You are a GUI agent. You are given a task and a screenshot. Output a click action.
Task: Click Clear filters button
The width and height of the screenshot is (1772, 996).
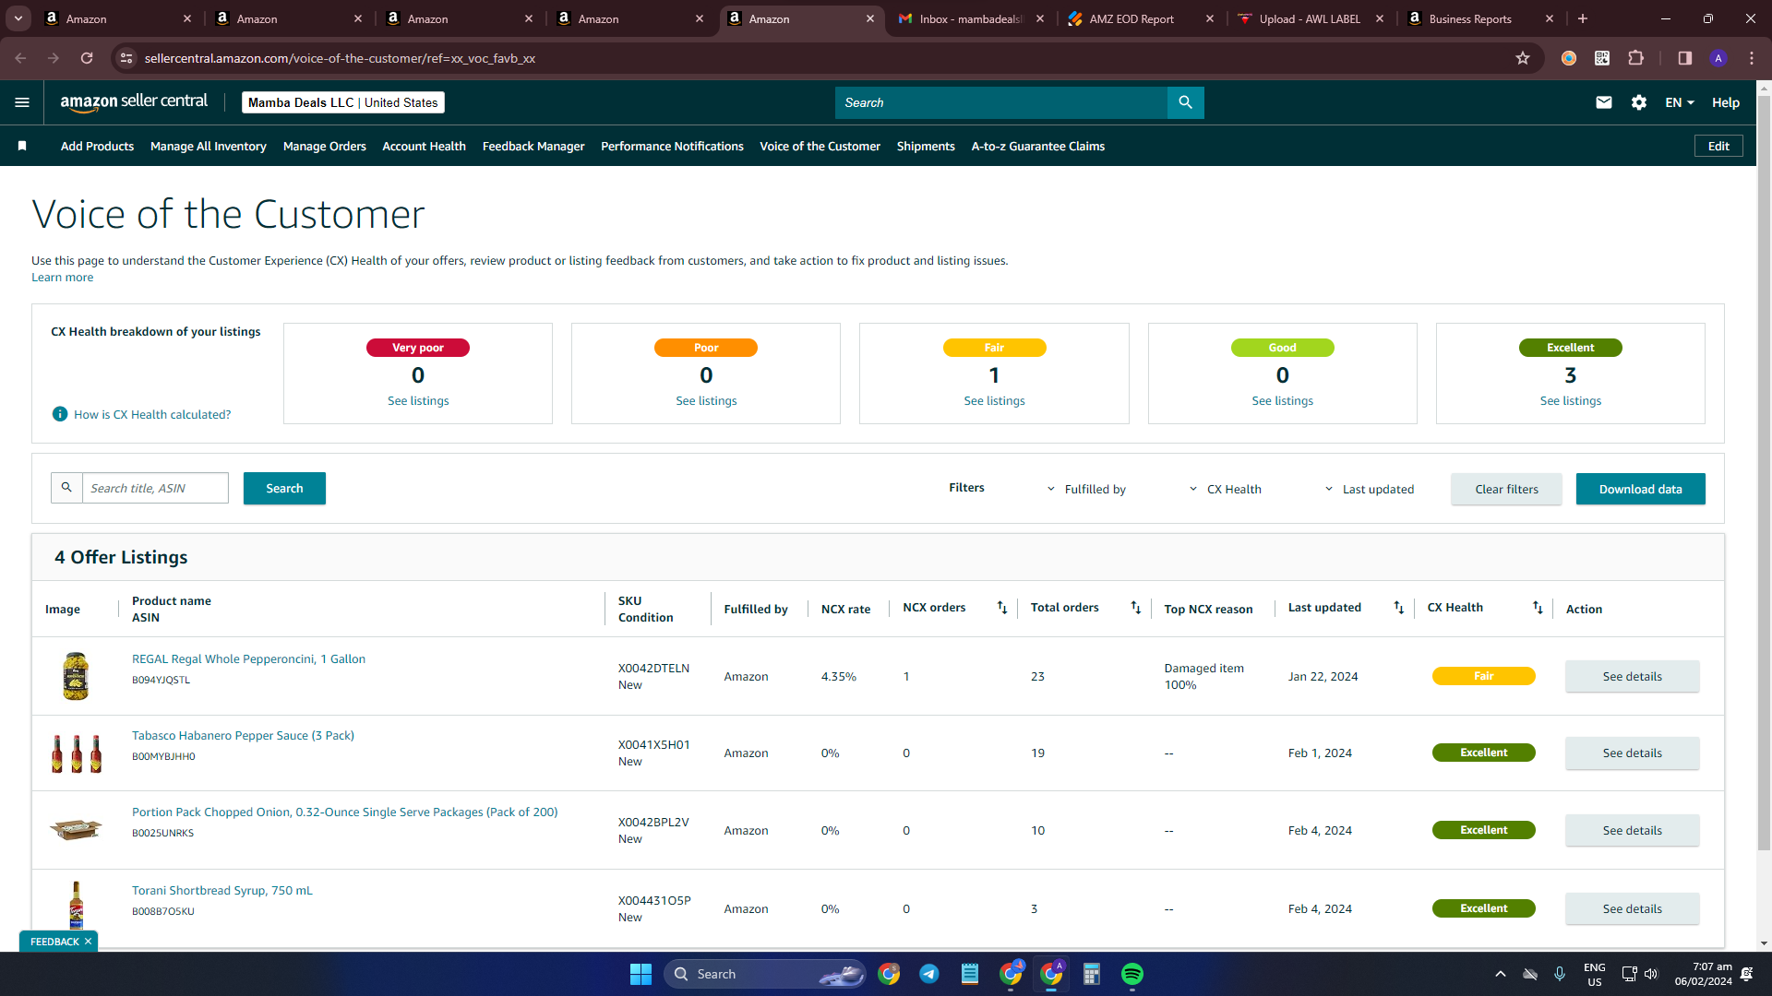(x=1506, y=489)
